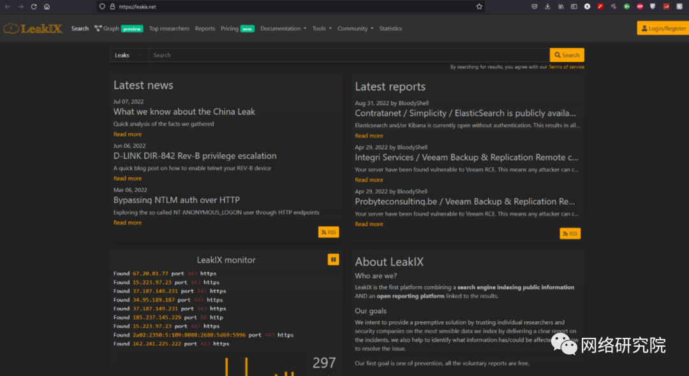This screenshot has height=376, width=689.
Task: Read more on Contratanet ElasticSearch report
Action: (369, 136)
